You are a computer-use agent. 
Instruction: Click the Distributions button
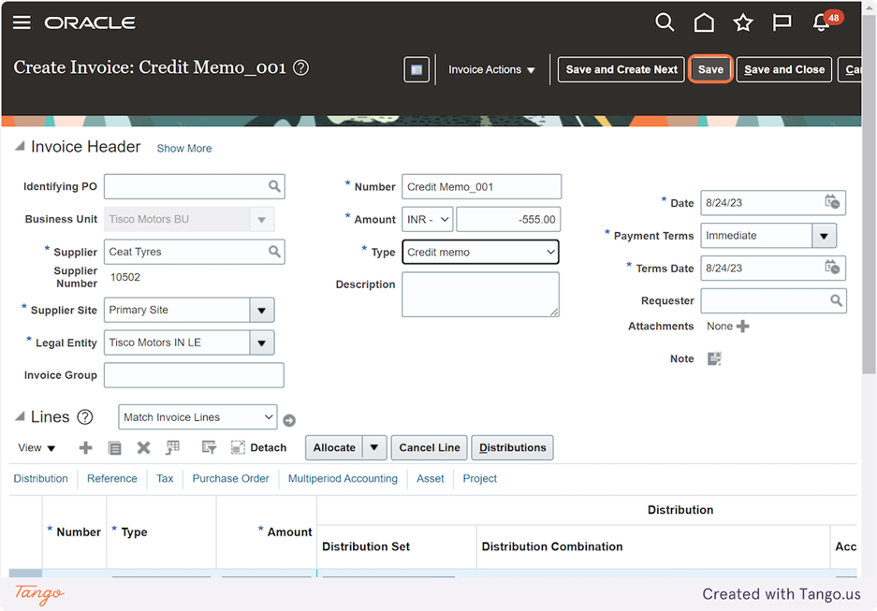[x=512, y=447]
